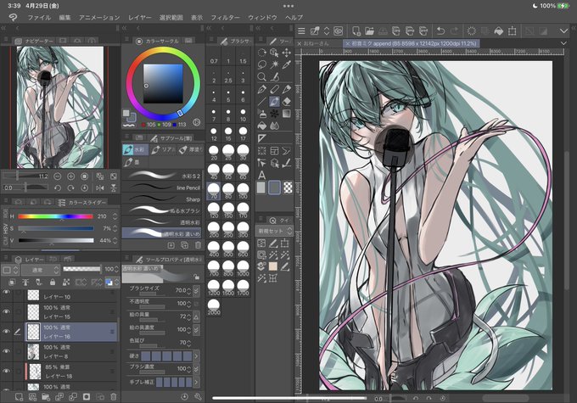
Task: Select line Pencil sub tool
Action: click(162, 188)
